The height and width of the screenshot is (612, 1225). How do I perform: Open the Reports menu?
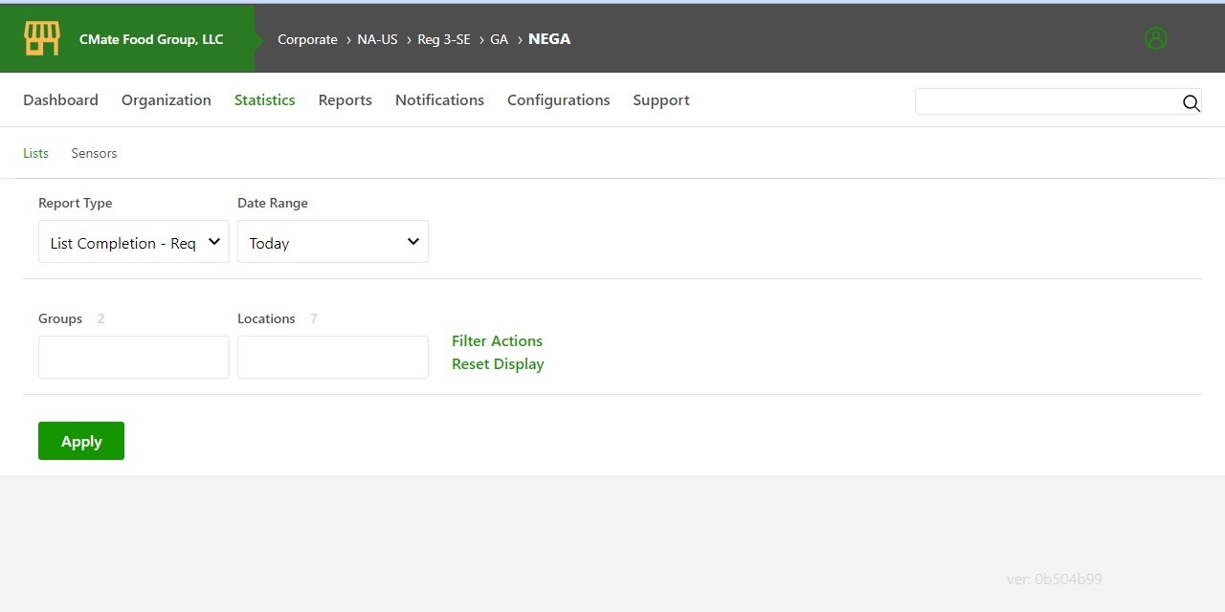tap(345, 100)
